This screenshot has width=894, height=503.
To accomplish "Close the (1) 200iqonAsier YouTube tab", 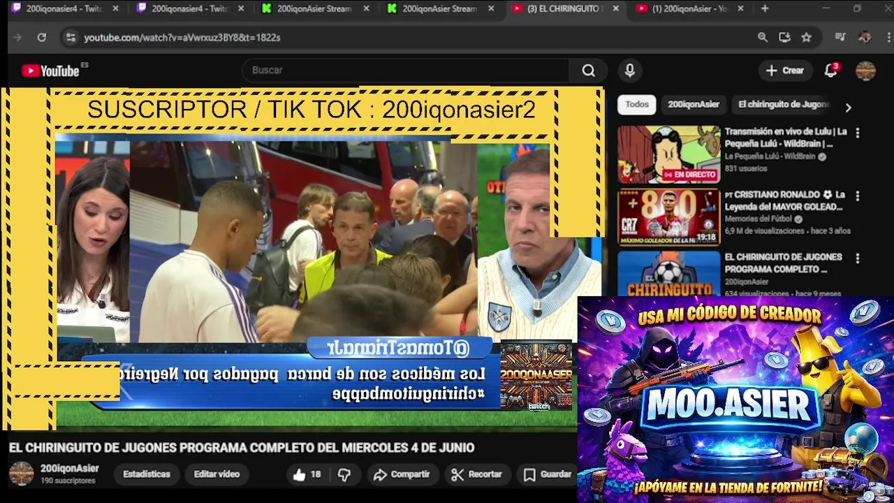I will click(740, 8).
